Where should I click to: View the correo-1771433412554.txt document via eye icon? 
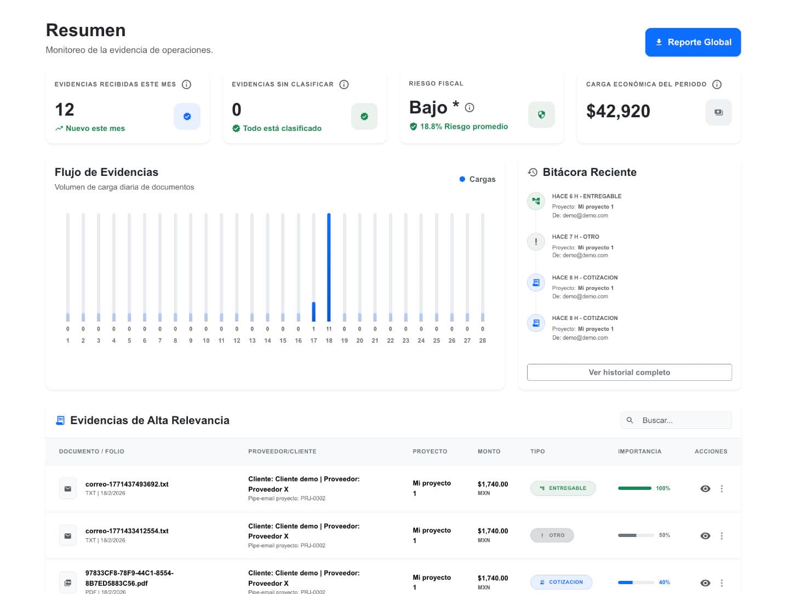(705, 536)
